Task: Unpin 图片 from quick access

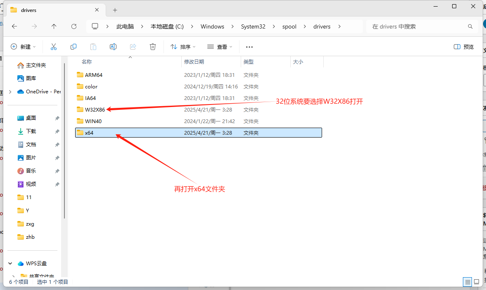Action: pos(57,158)
